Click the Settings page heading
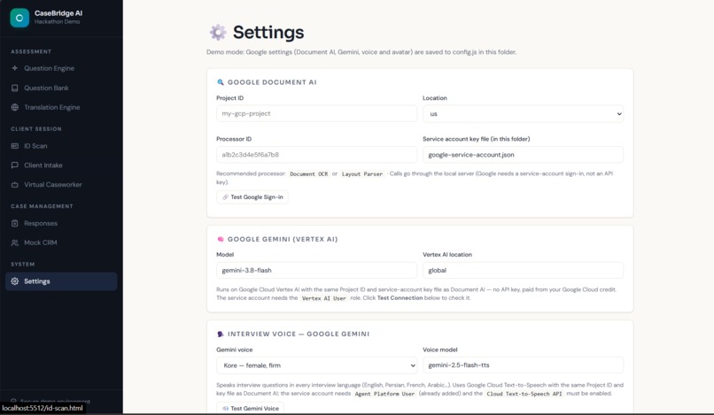 coord(268,33)
